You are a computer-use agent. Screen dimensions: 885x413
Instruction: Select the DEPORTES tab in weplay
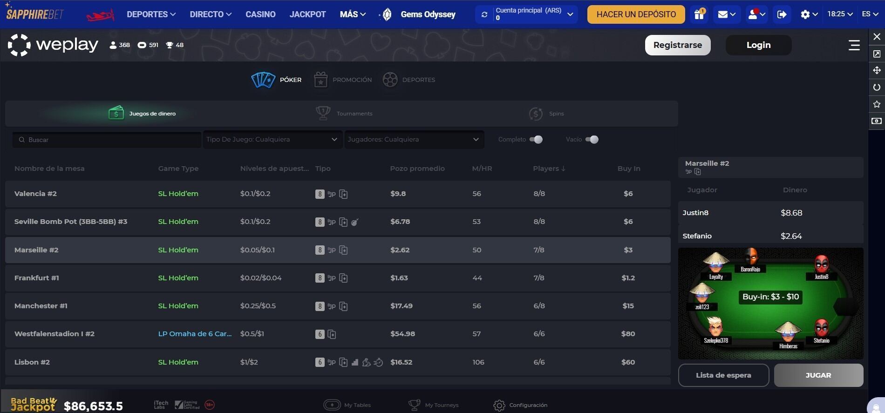(x=409, y=80)
